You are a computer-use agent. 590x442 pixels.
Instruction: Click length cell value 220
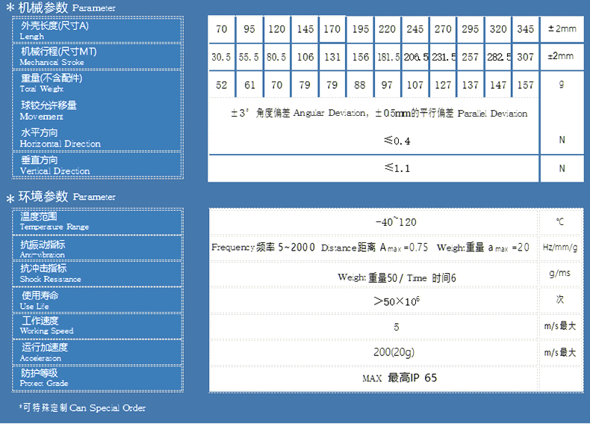coord(387,29)
